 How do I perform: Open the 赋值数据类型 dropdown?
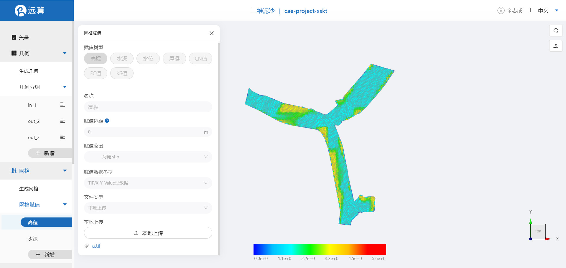[x=148, y=183]
